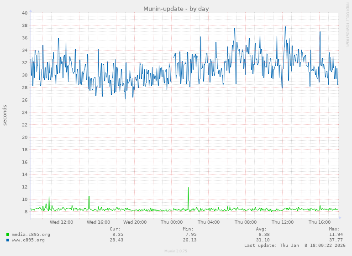Click the y-axis label 22
Viewport: 352px width, 256px height.
coord(25,125)
